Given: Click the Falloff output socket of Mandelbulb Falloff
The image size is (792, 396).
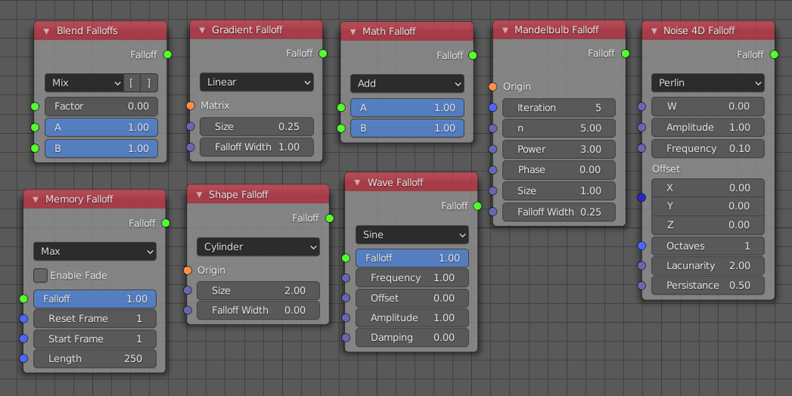Looking at the screenshot, I should click(x=625, y=54).
